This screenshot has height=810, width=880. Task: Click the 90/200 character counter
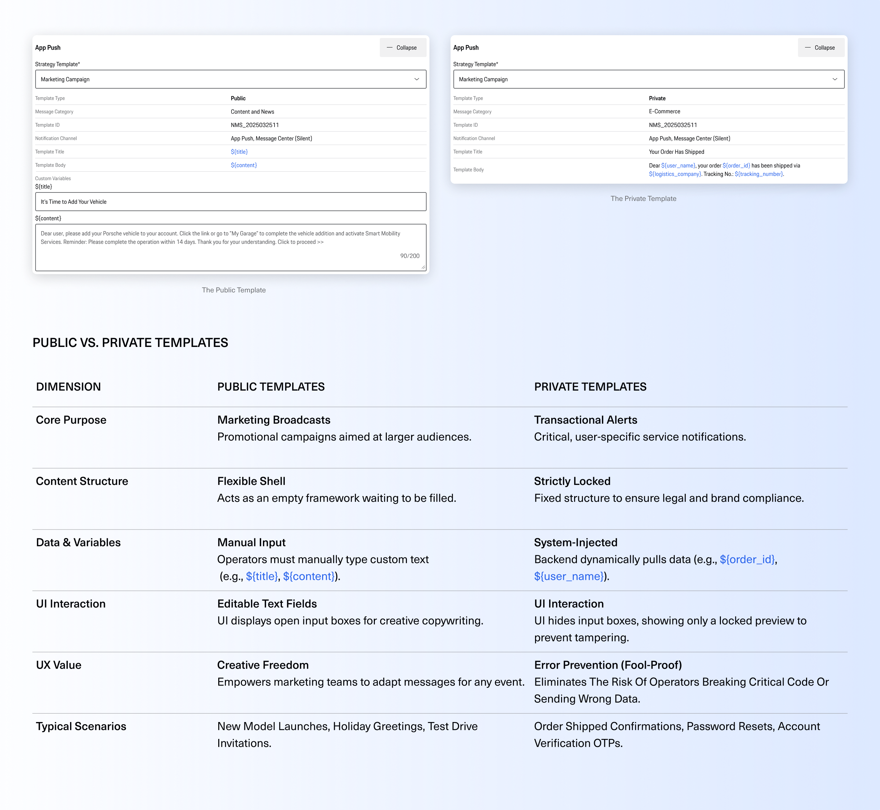point(409,256)
